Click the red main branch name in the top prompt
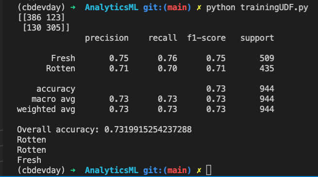 click(177, 7)
